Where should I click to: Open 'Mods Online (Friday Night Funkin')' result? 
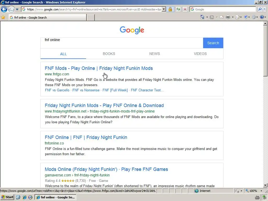click(x=106, y=169)
